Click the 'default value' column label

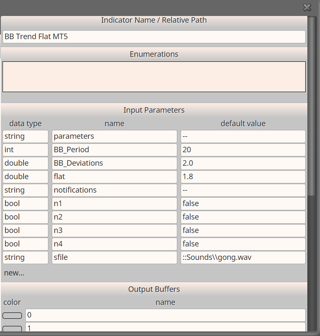coord(243,124)
